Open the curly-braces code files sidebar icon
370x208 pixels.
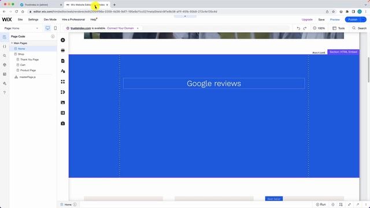tap(5, 46)
